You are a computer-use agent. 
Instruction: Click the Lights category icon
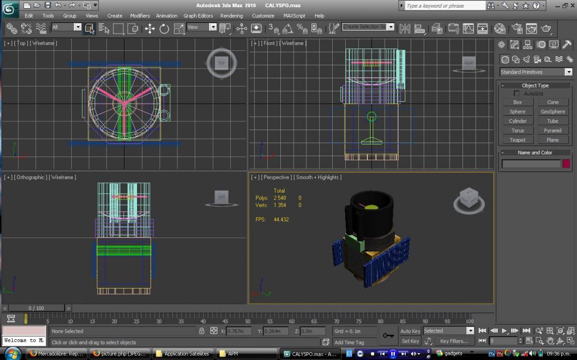[527, 60]
